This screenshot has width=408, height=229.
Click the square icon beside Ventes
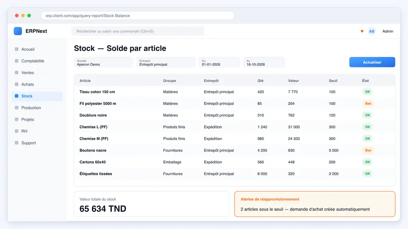coord(17,73)
